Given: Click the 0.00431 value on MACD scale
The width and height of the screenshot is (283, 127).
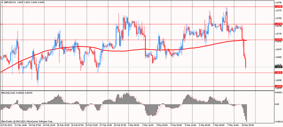Looking at the screenshot, I should pos(278,92).
